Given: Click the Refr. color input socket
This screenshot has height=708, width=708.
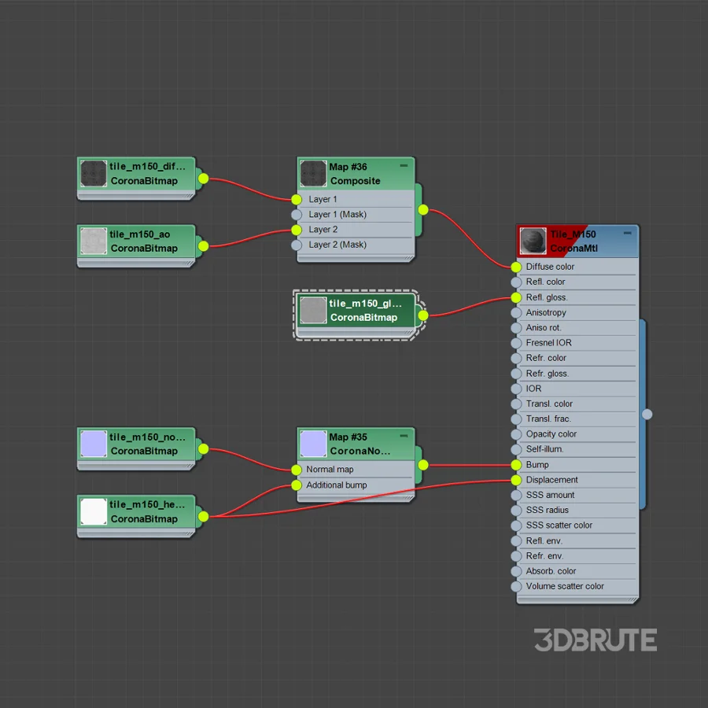Looking at the screenshot, I should click(516, 358).
